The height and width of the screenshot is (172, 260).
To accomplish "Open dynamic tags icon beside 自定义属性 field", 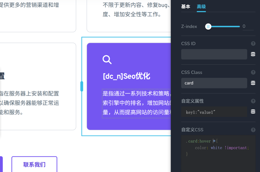I will point(253,112).
